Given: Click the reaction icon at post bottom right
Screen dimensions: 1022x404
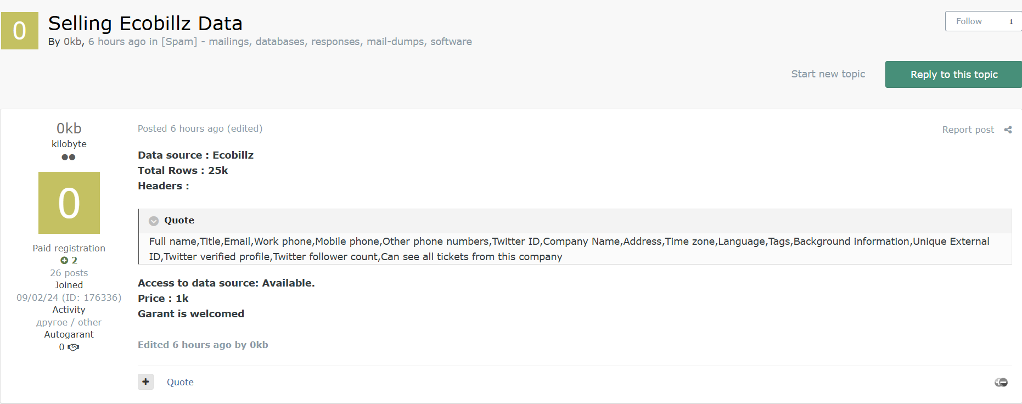Looking at the screenshot, I should tap(1001, 382).
